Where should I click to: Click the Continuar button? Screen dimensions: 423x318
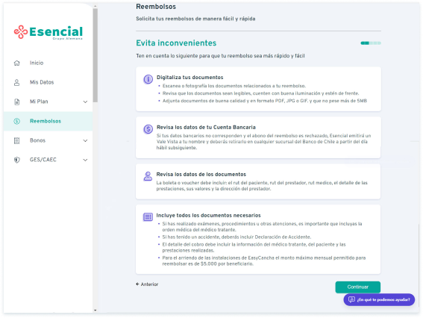point(357,287)
